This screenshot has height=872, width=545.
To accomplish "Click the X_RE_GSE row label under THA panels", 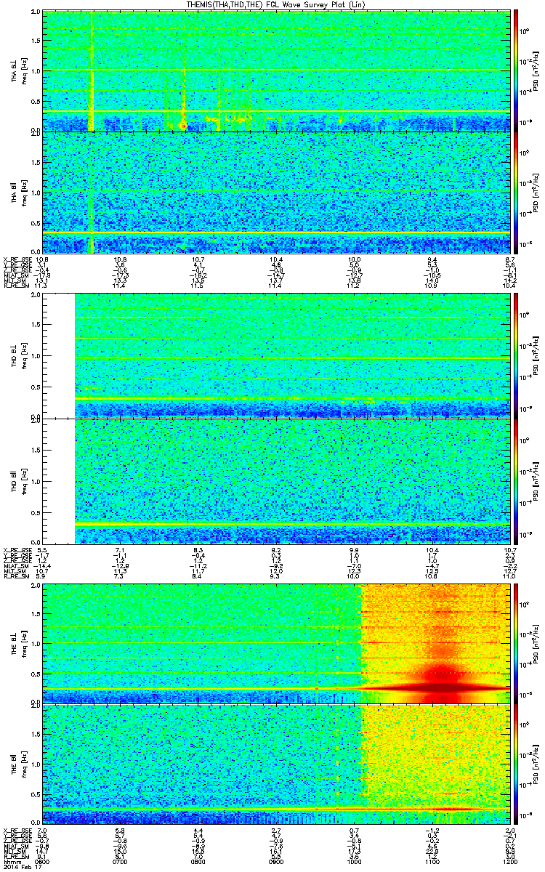I will point(16,259).
